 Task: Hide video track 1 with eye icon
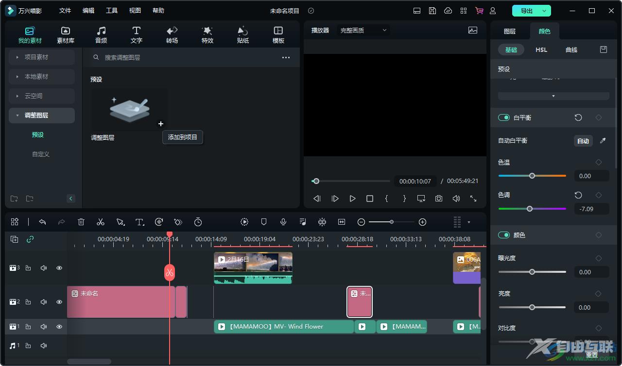tap(59, 327)
